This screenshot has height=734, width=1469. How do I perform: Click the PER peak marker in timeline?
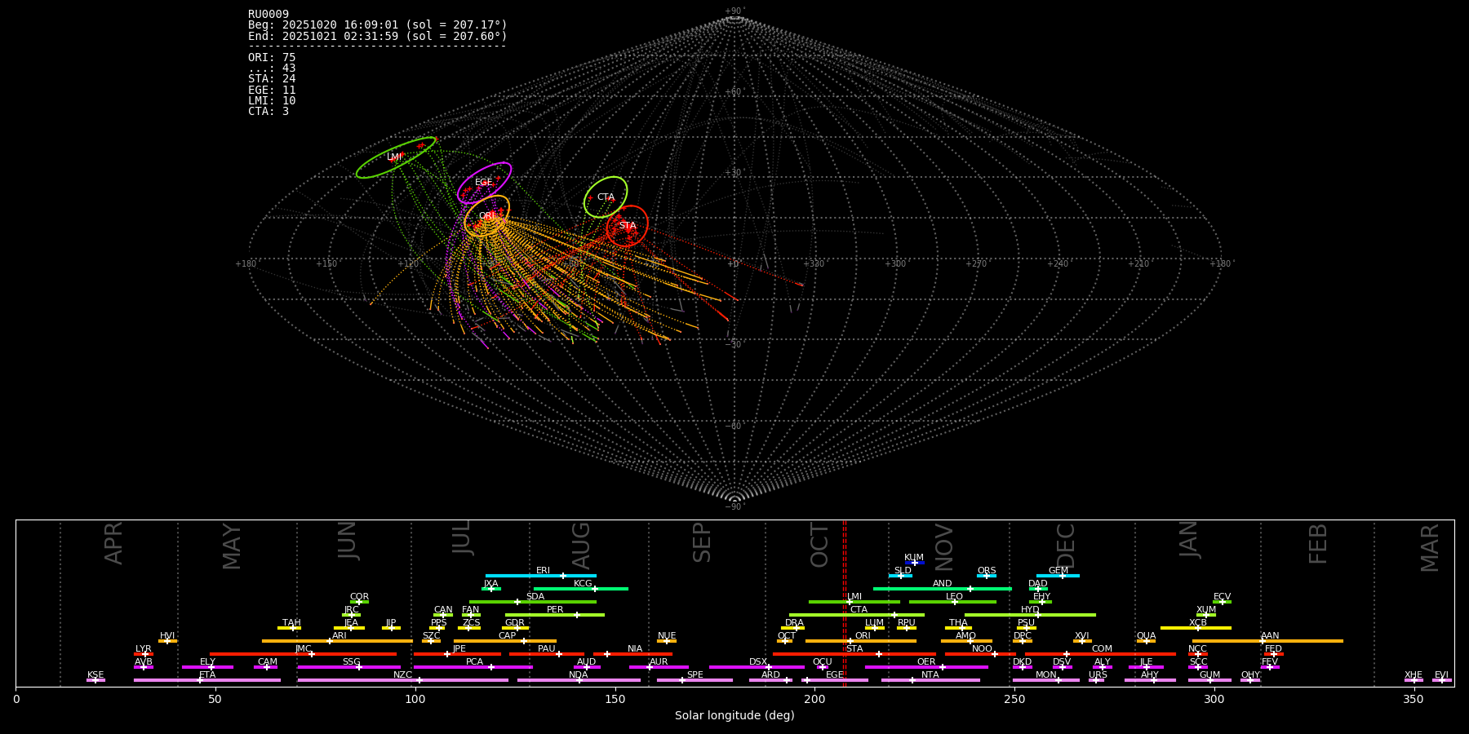pos(576,615)
